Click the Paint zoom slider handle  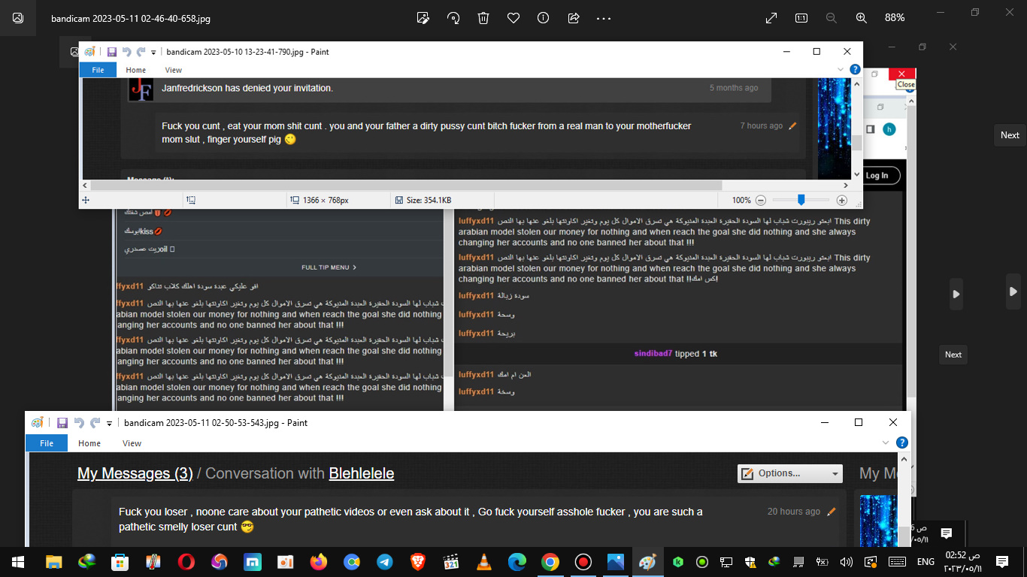[801, 200]
